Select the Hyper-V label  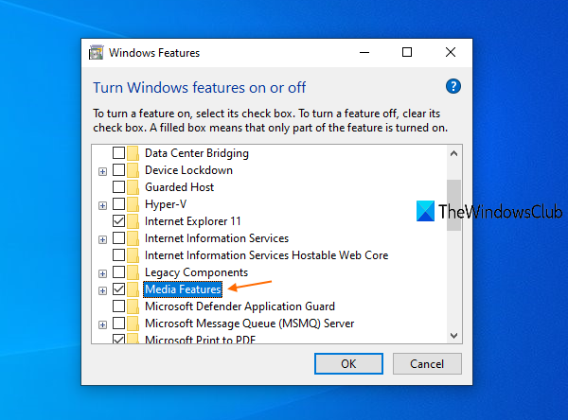coord(166,204)
